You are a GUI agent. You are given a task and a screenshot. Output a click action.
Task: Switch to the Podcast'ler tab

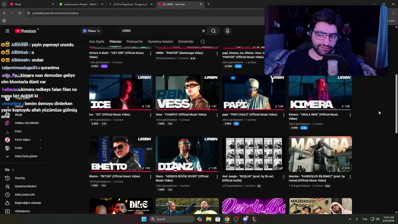[135, 42]
